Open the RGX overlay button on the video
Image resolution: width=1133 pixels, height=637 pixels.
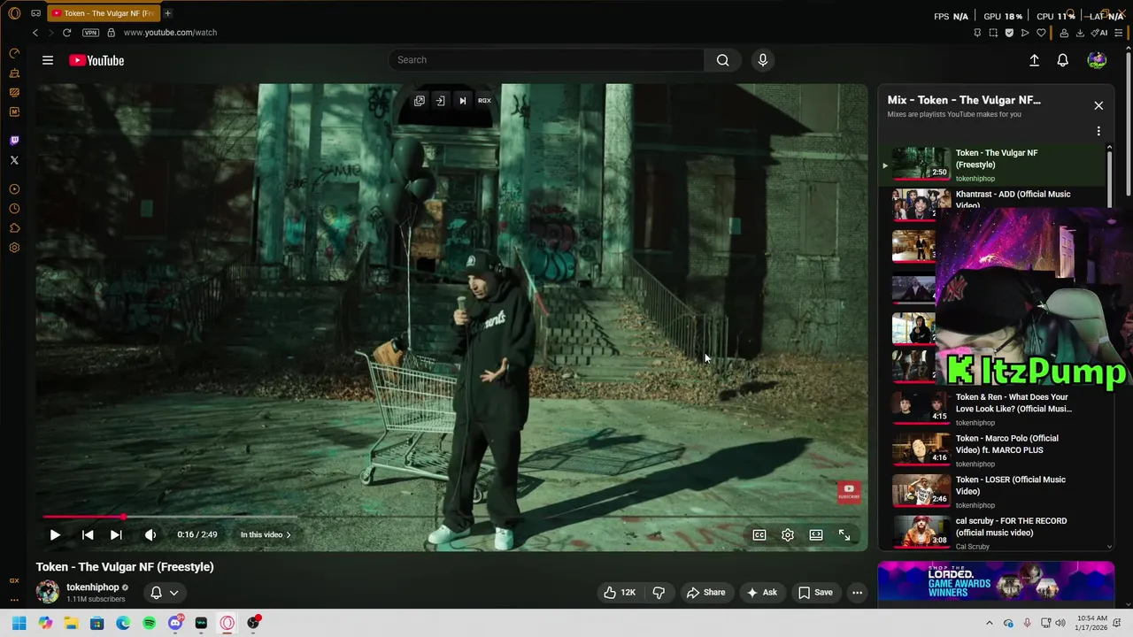point(484,101)
